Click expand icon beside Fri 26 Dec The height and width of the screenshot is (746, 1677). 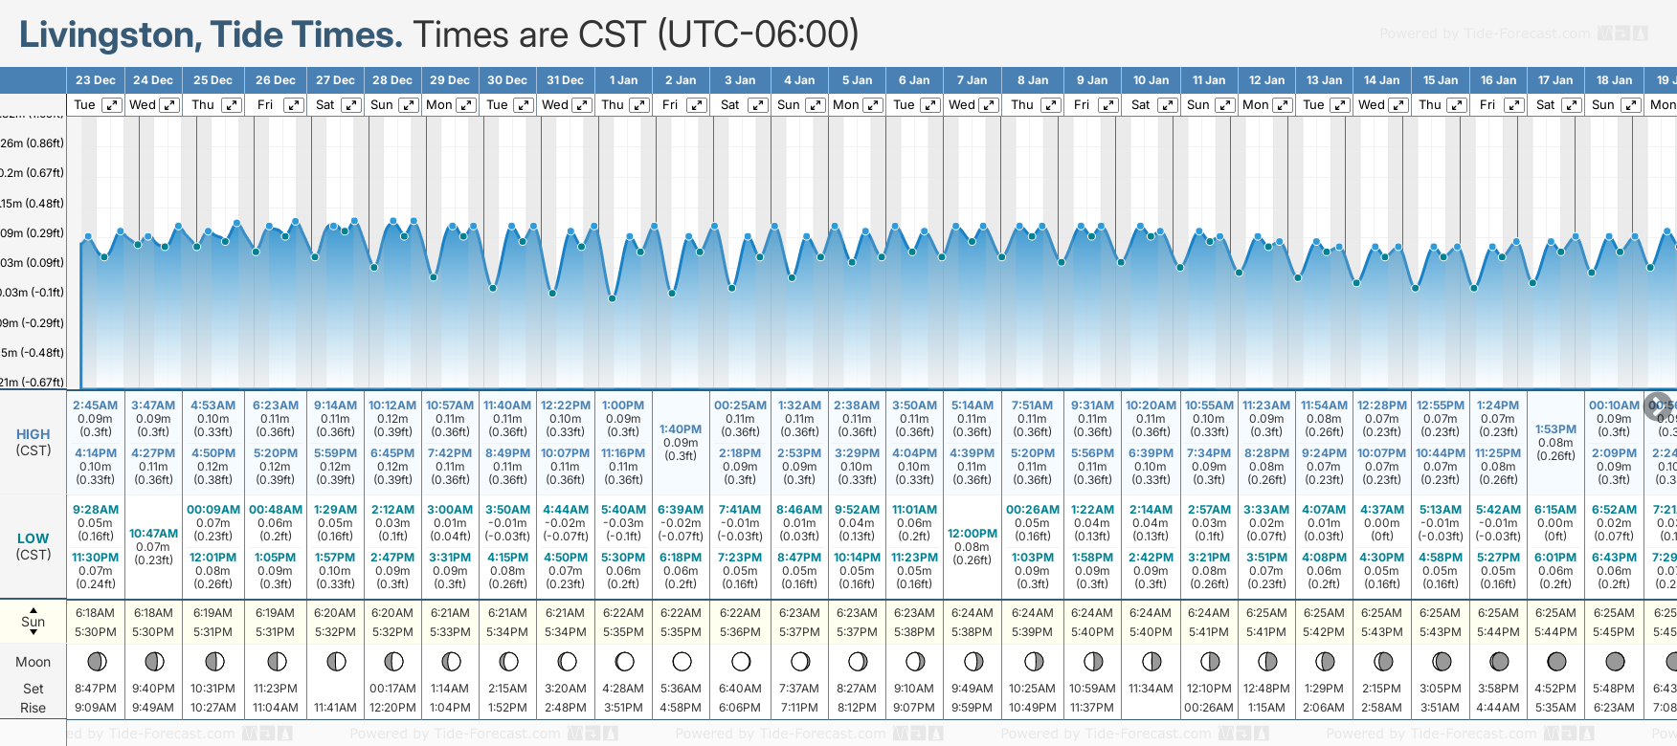pyautogui.click(x=294, y=105)
